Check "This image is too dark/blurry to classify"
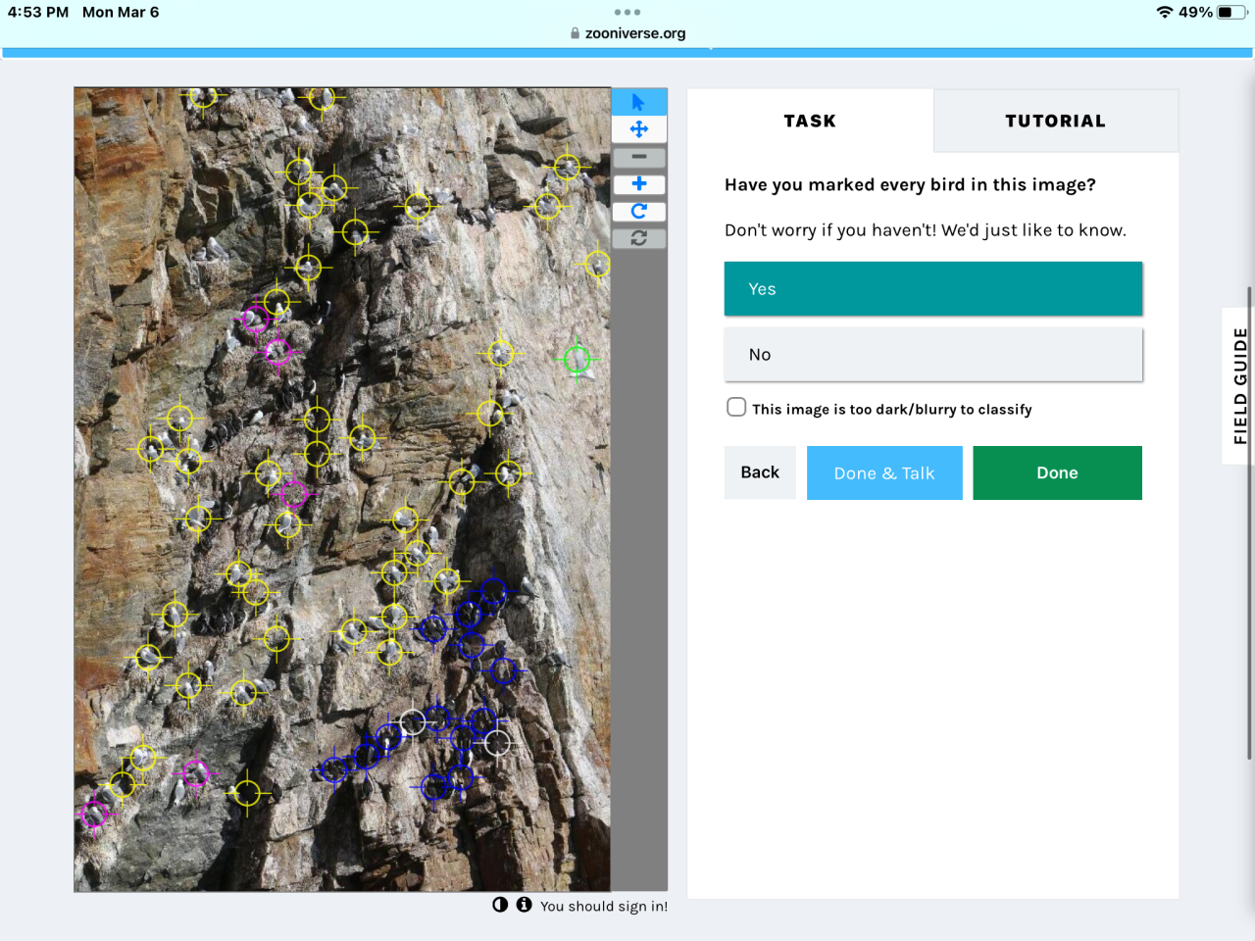 [736, 407]
